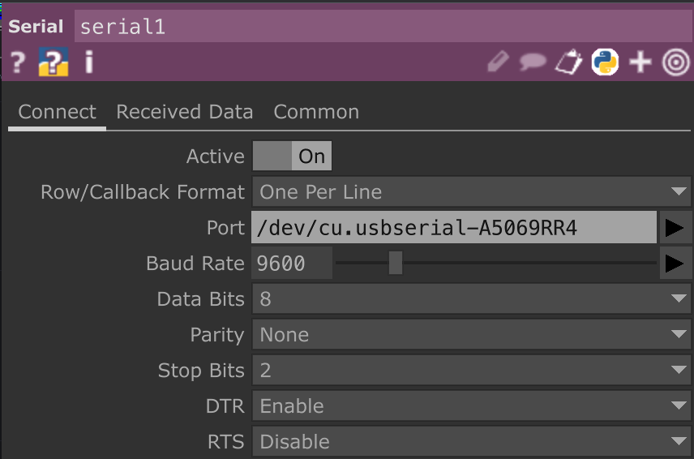Image resolution: width=694 pixels, height=459 pixels.
Task: Click the clipboard copy parameters icon
Action: [569, 62]
